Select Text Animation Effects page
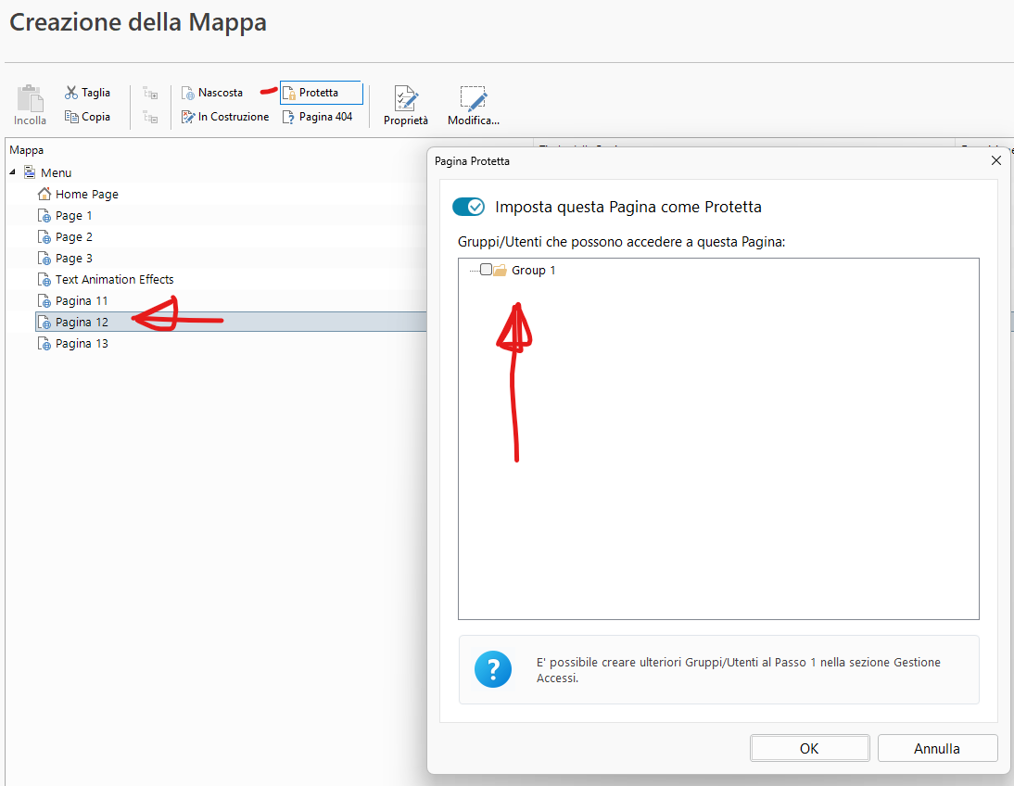Image resolution: width=1014 pixels, height=786 pixels. coord(114,279)
